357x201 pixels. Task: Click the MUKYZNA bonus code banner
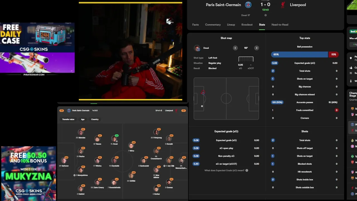pos(28,173)
